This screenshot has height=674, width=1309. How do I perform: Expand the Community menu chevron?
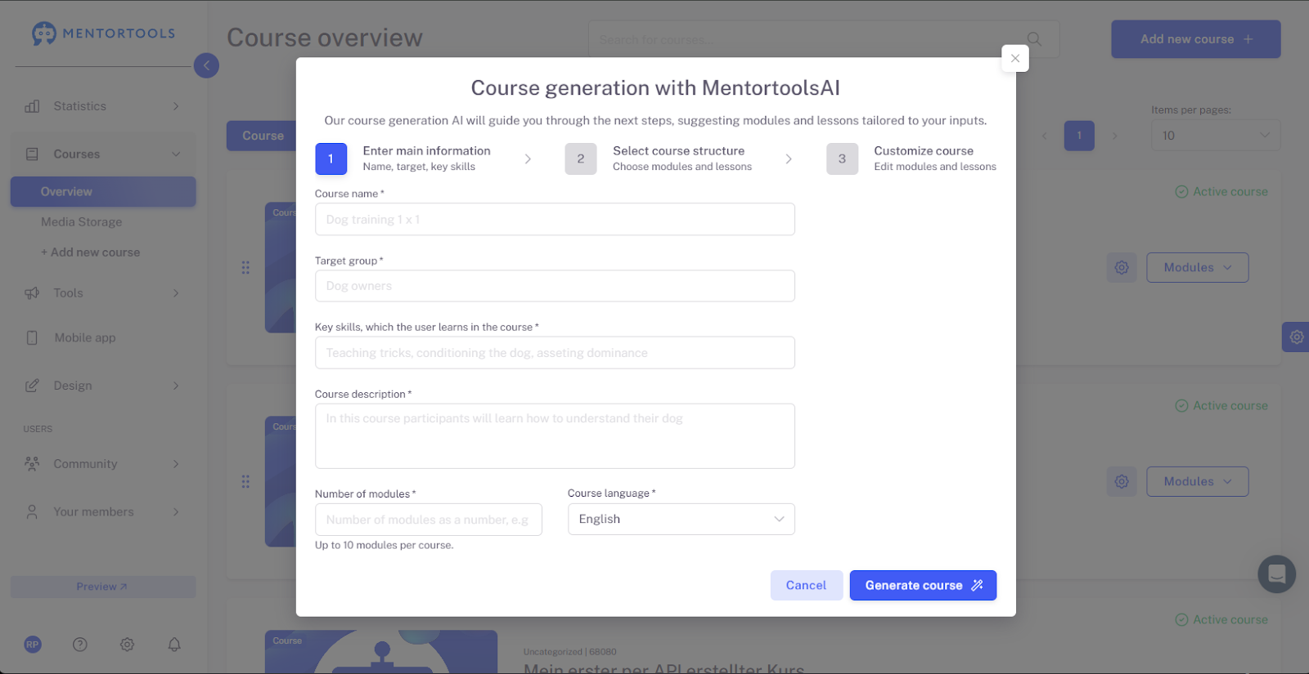click(176, 464)
